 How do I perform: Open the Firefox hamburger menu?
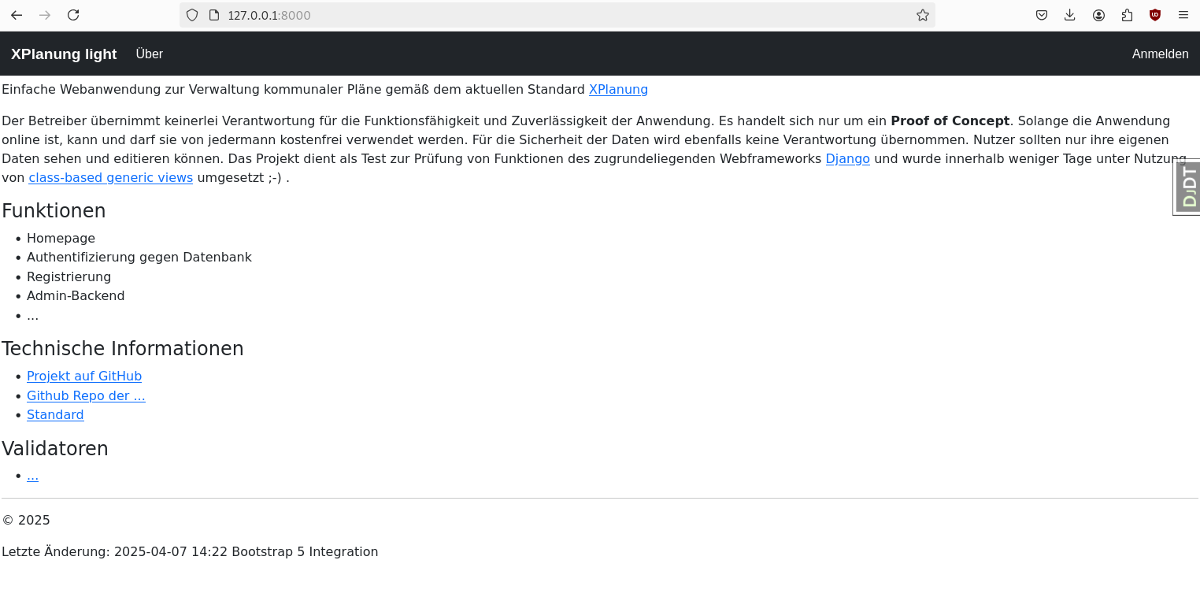coord(1183,15)
